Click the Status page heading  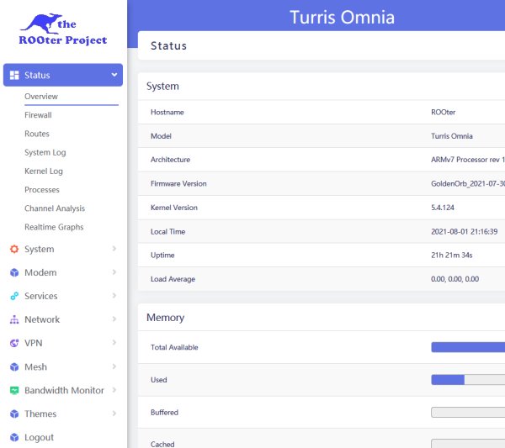point(168,45)
